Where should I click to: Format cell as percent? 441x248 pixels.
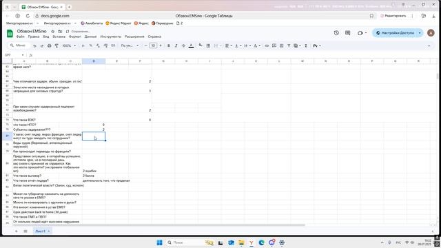90,45
